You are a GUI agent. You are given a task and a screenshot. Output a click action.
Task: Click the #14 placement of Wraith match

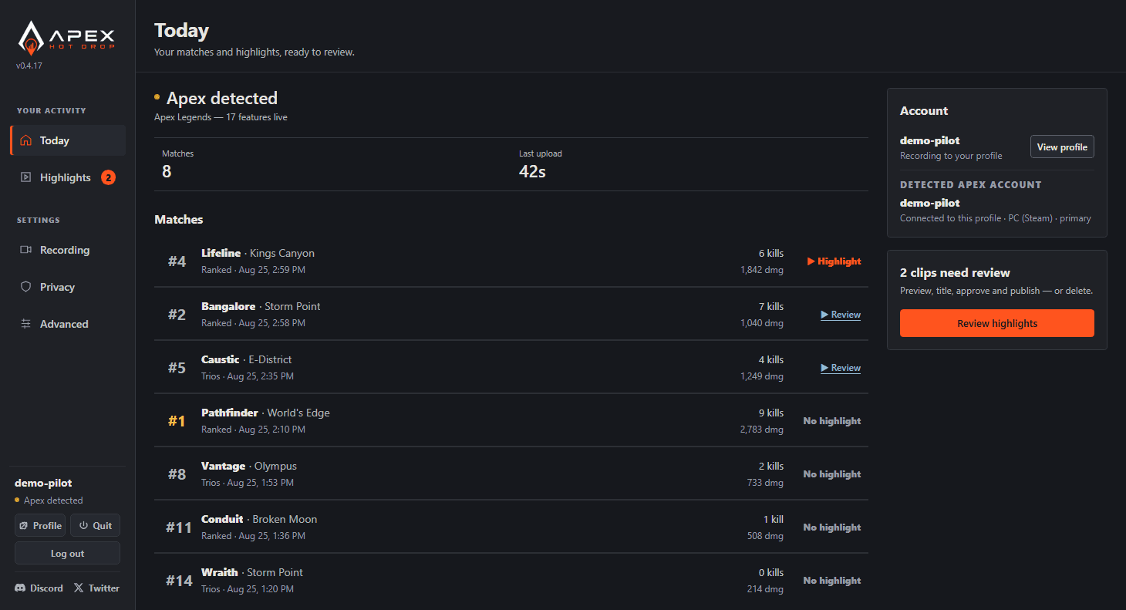[179, 581]
